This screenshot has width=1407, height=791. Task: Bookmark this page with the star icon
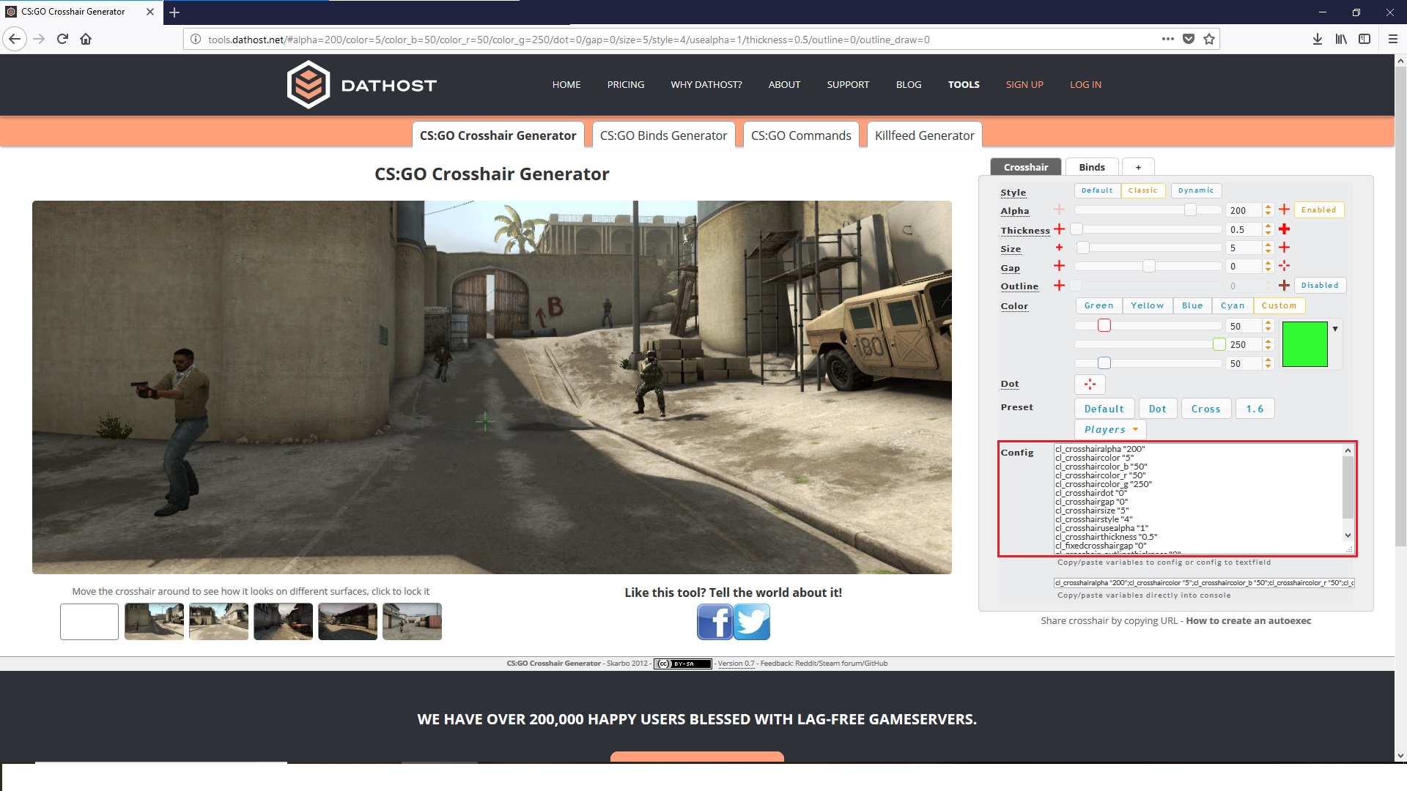click(x=1209, y=40)
